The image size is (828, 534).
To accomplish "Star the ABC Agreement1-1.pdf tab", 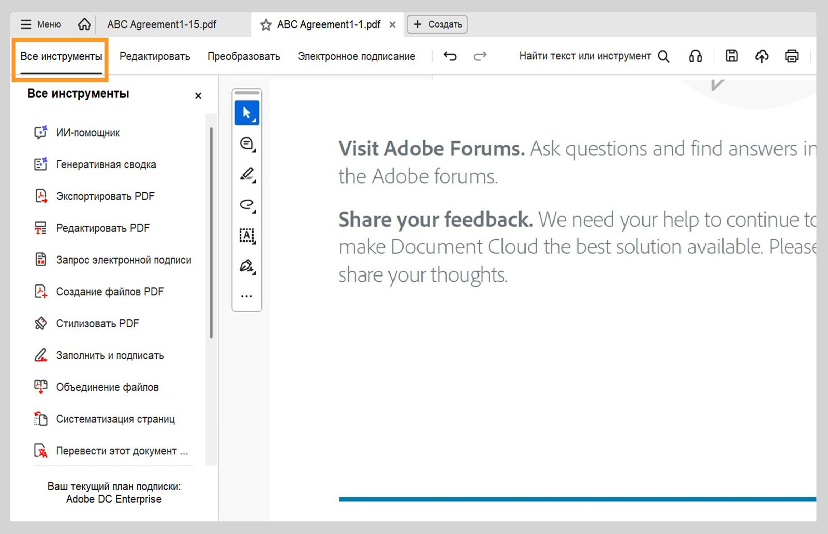I will pos(266,25).
